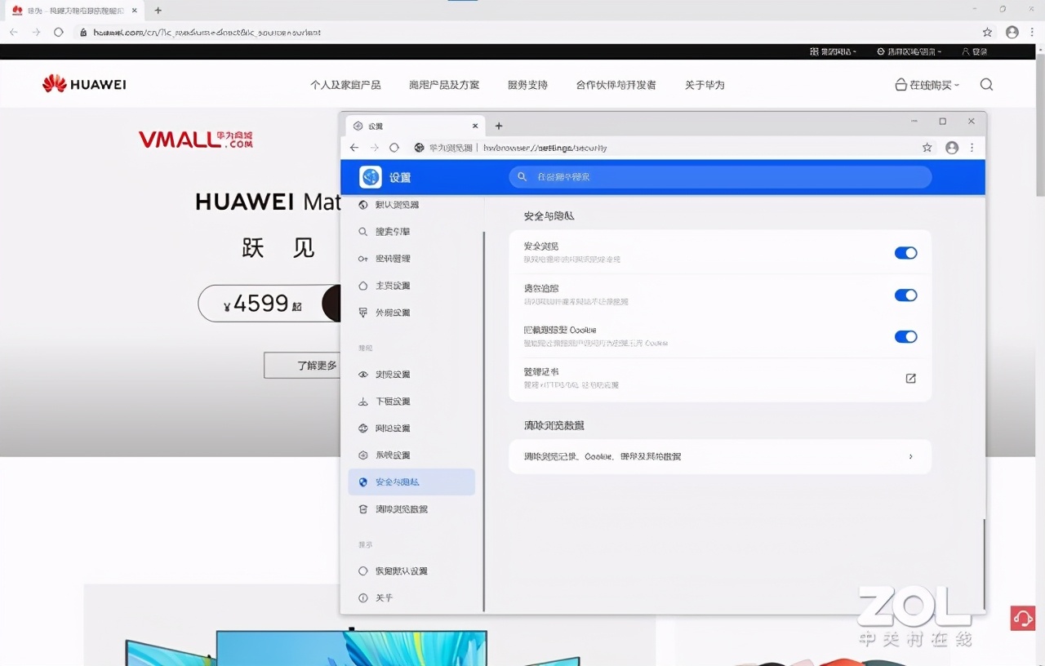Reload the Huawei page in background browser
The height and width of the screenshot is (666, 1045).
[x=58, y=32]
